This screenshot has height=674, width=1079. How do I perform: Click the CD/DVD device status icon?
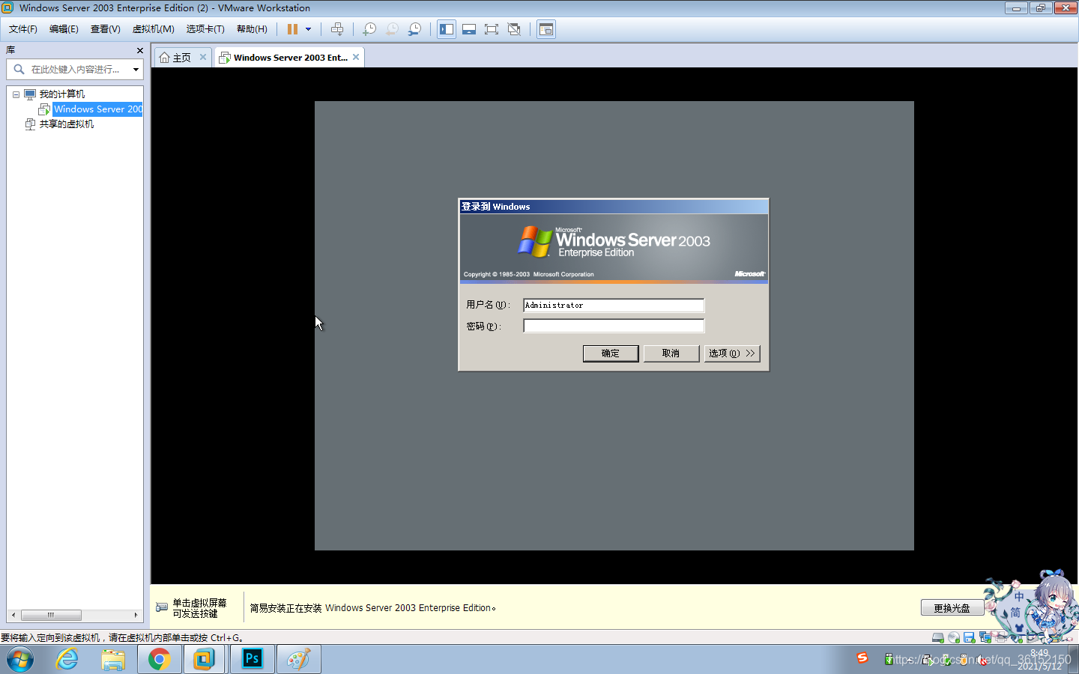pyautogui.click(x=954, y=638)
